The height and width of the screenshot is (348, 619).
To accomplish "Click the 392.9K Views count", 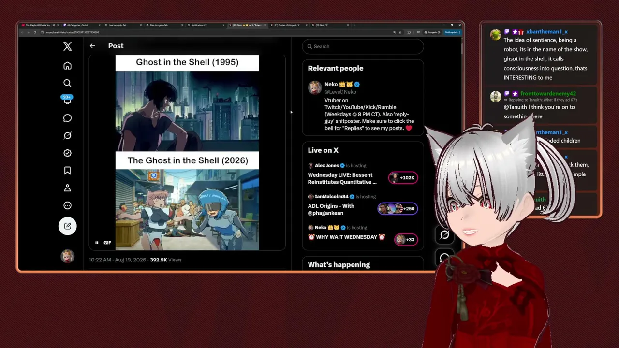I will (x=166, y=260).
